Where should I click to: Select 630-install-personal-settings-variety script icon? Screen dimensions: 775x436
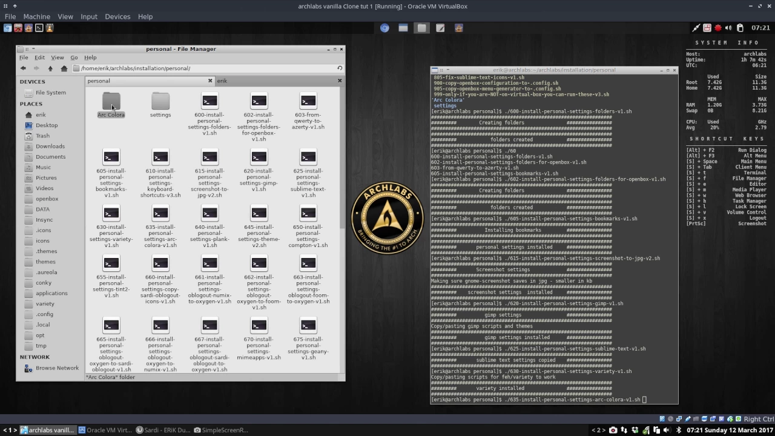pos(111,213)
